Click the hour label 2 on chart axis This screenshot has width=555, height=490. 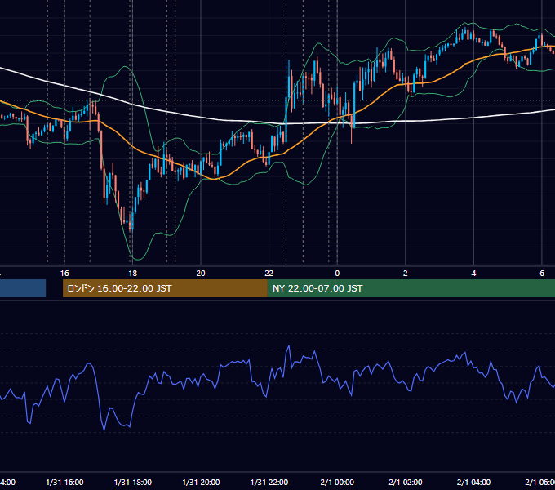click(406, 274)
